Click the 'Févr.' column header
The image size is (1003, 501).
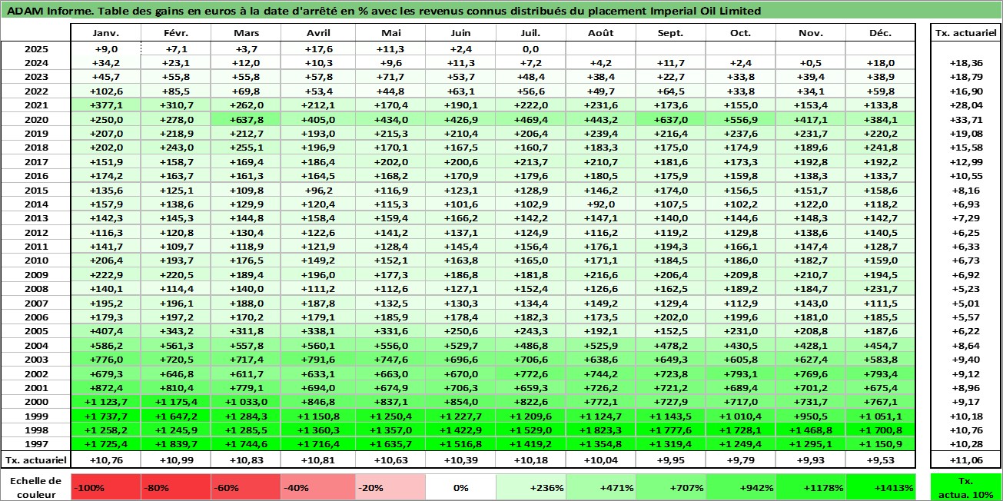pos(176,33)
